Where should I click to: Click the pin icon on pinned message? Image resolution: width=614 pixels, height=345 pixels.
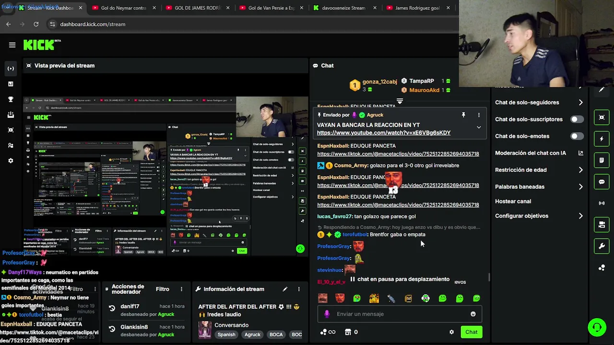tap(463, 115)
